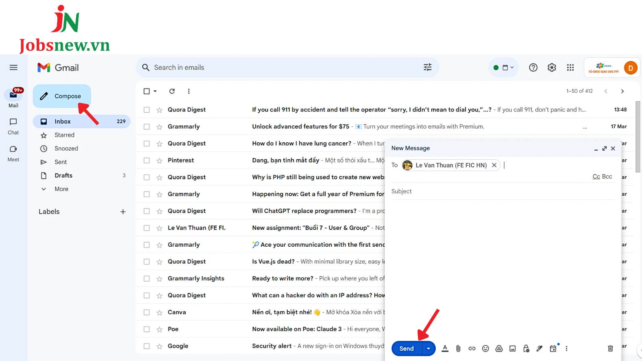Insert files using Drive
This screenshot has height=361, width=642.
point(499,349)
